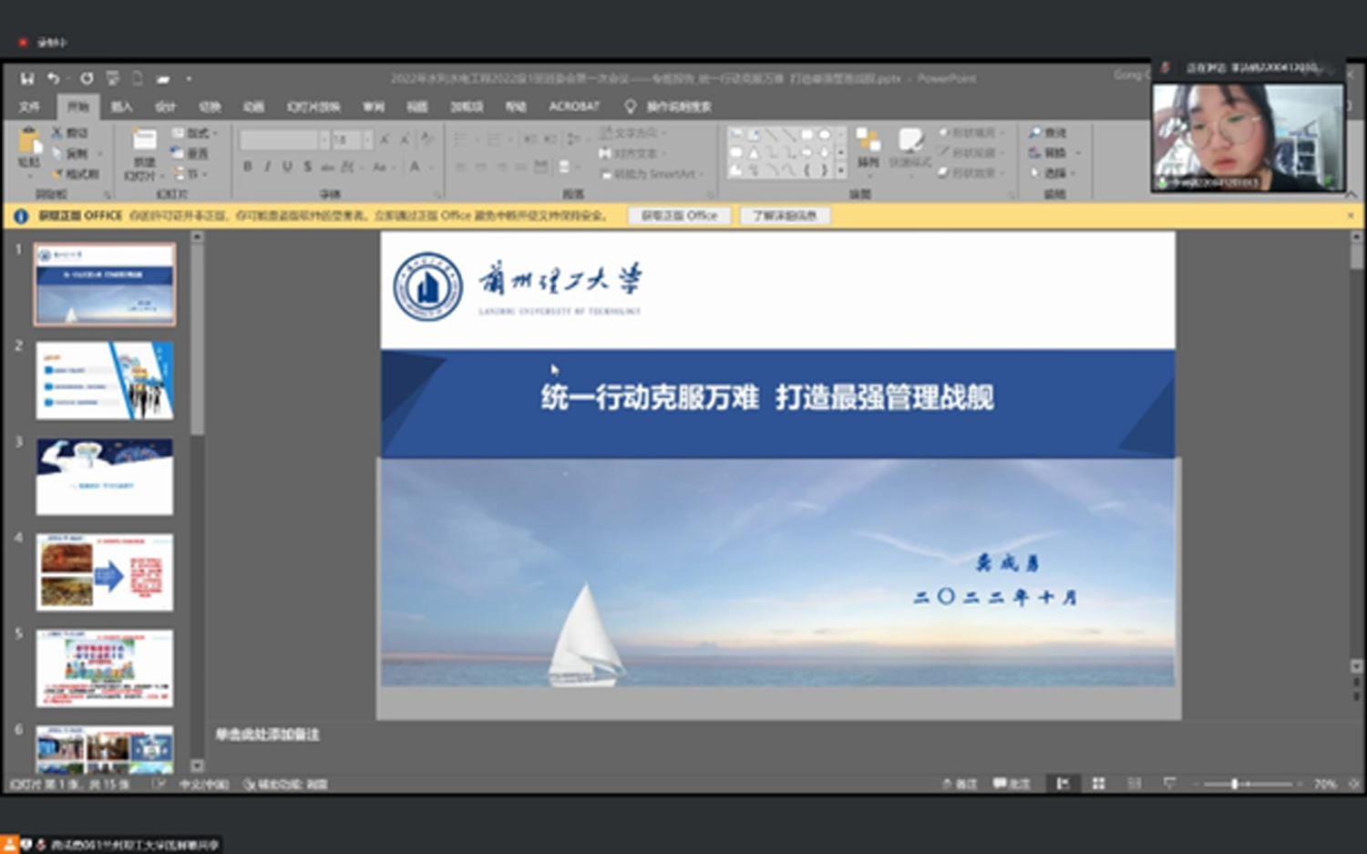
Task: Select Slide Sorter view icon in status bar
Action: pos(1098,784)
